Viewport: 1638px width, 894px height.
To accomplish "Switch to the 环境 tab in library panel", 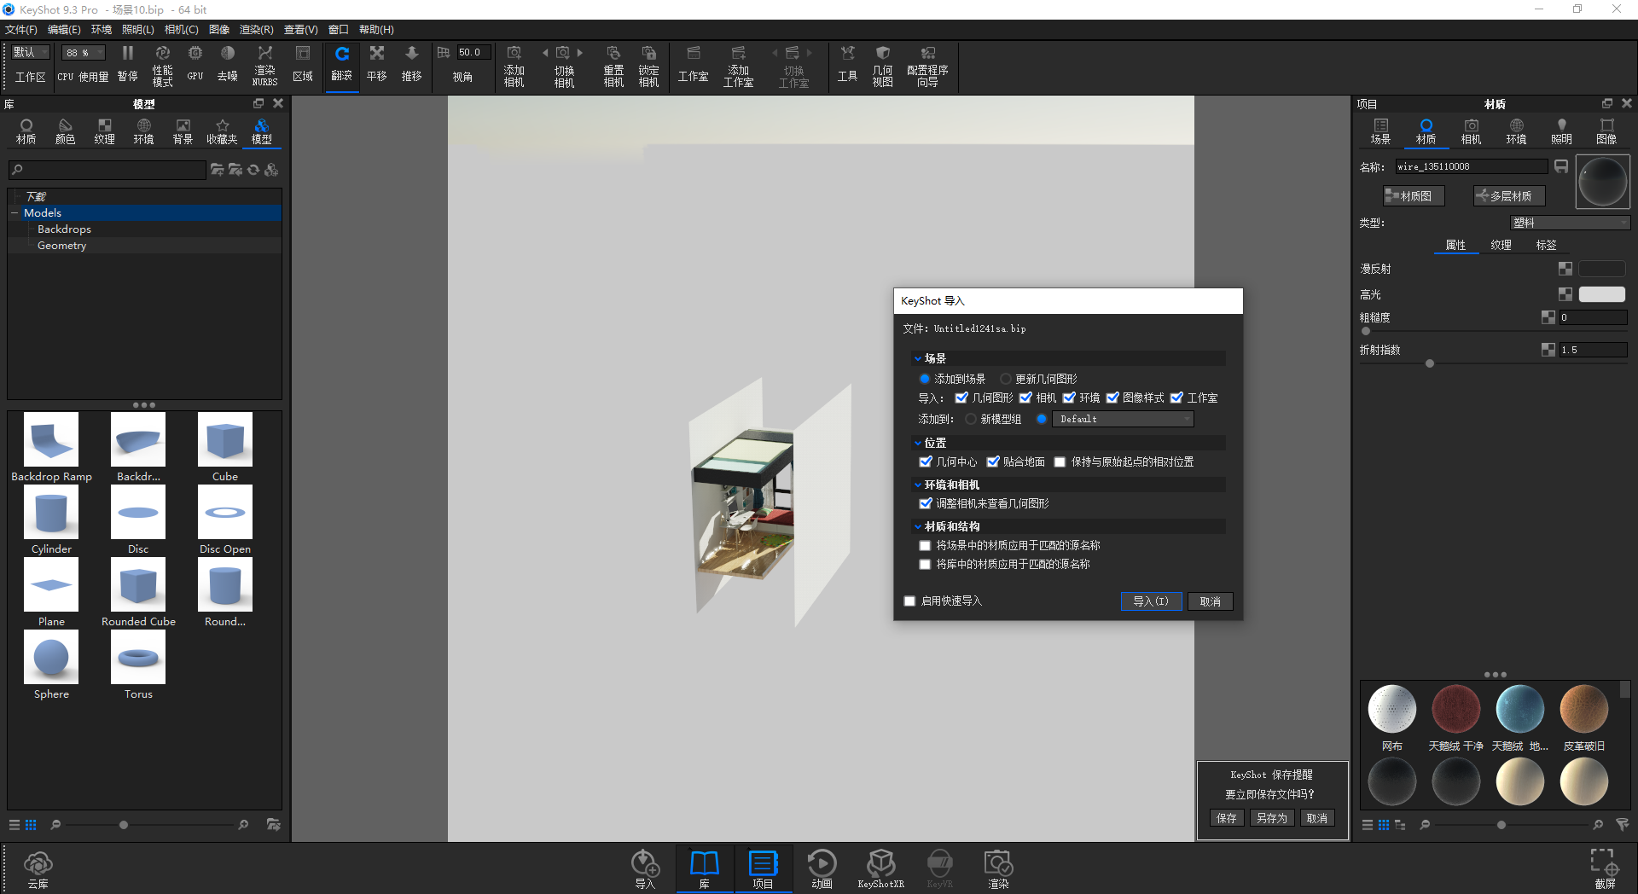I will coord(143,131).
